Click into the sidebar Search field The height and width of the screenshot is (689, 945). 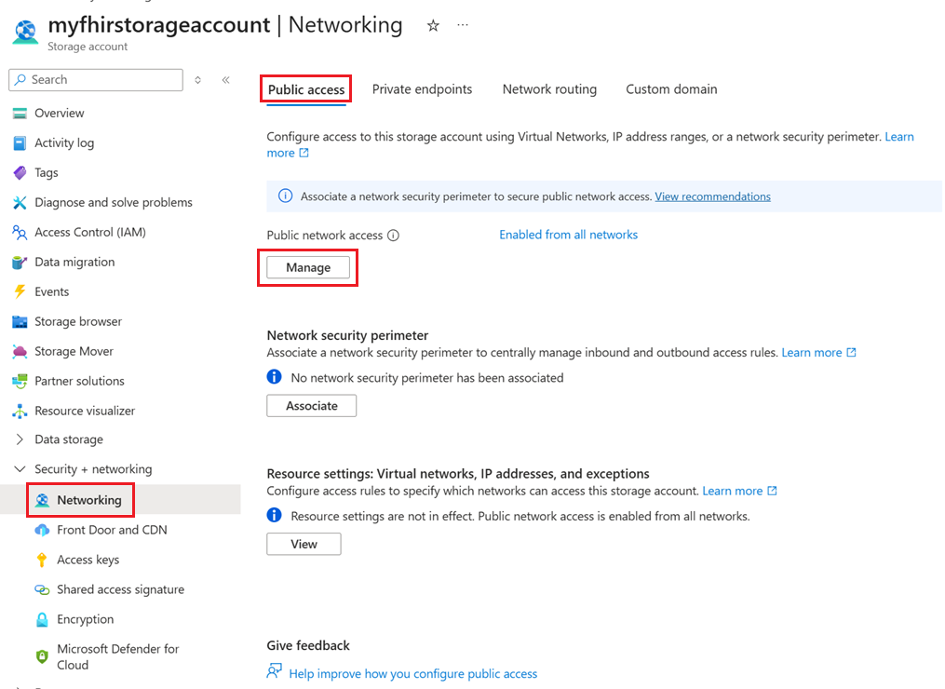click(96, 79)
